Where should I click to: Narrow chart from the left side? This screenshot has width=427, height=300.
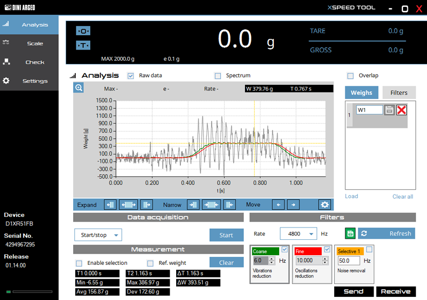(x=193, y=205)
